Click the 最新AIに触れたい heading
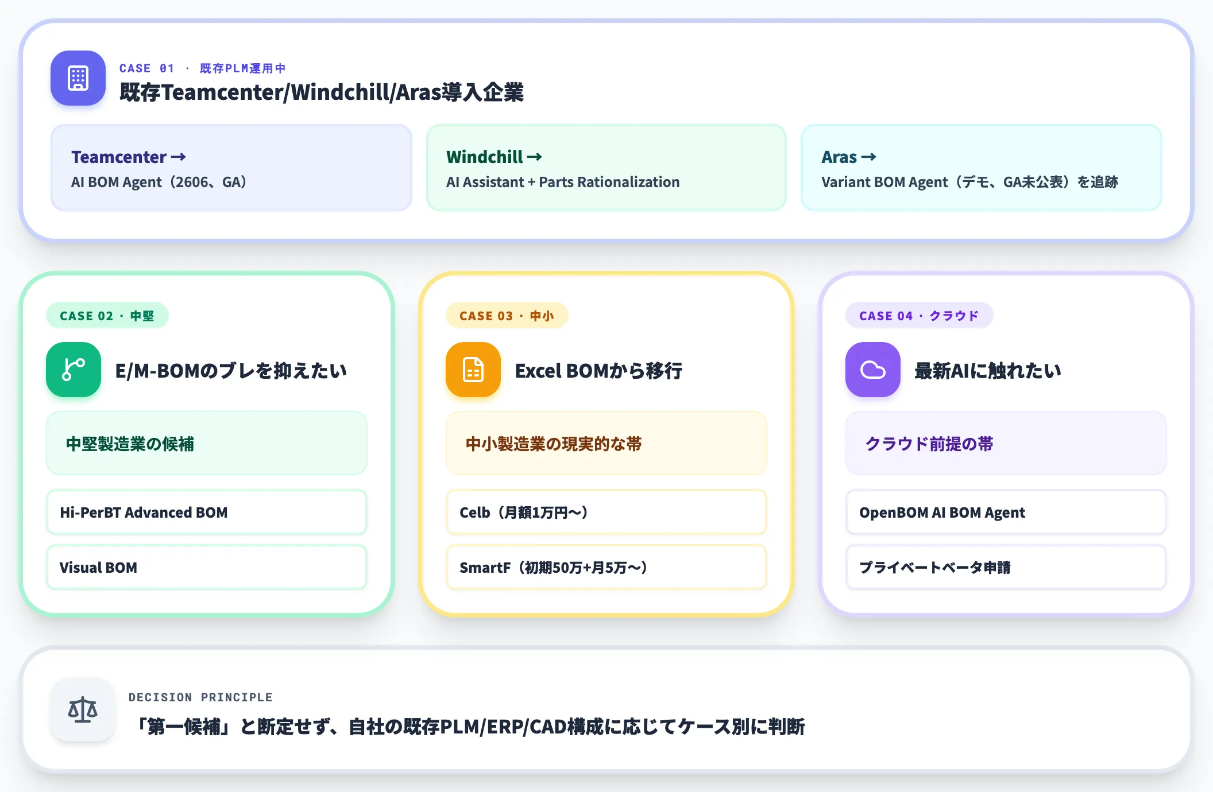 point(988,371)
